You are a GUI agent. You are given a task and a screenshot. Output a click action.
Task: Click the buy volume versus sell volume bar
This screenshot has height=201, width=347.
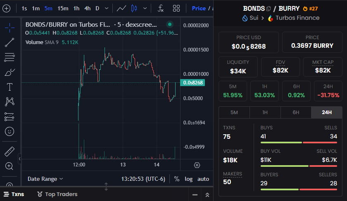(x=299, y=166)
